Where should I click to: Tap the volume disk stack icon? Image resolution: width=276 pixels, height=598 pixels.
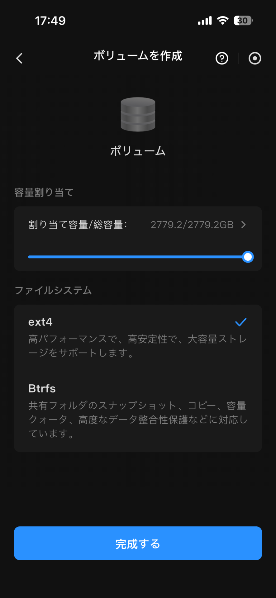tap(138, 114)
